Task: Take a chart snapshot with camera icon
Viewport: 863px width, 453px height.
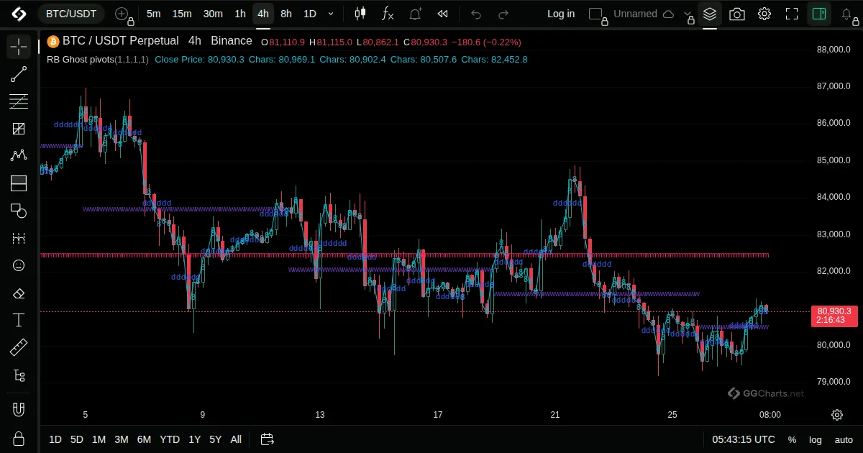Action: click(737, 14)
